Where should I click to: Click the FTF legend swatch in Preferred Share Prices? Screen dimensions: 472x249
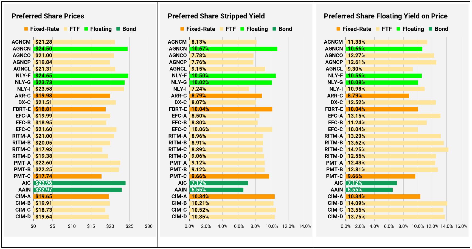point(65,29)
